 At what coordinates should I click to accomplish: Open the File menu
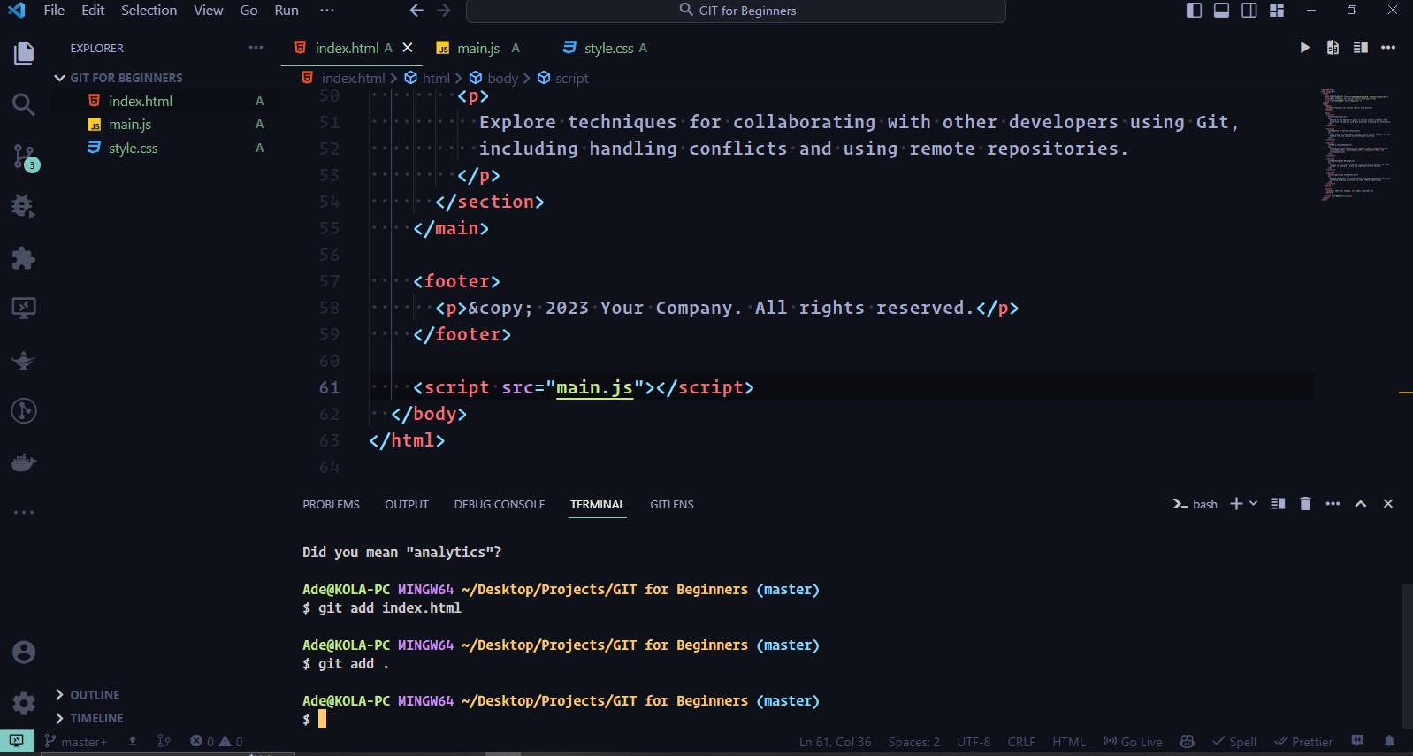[x=54, y=11]
